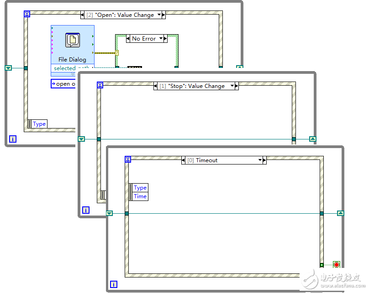Click the left shift register of the Timeout loop
Image resolution: width=369 pixels, height=293 pixels.
(x=109, y=213)
